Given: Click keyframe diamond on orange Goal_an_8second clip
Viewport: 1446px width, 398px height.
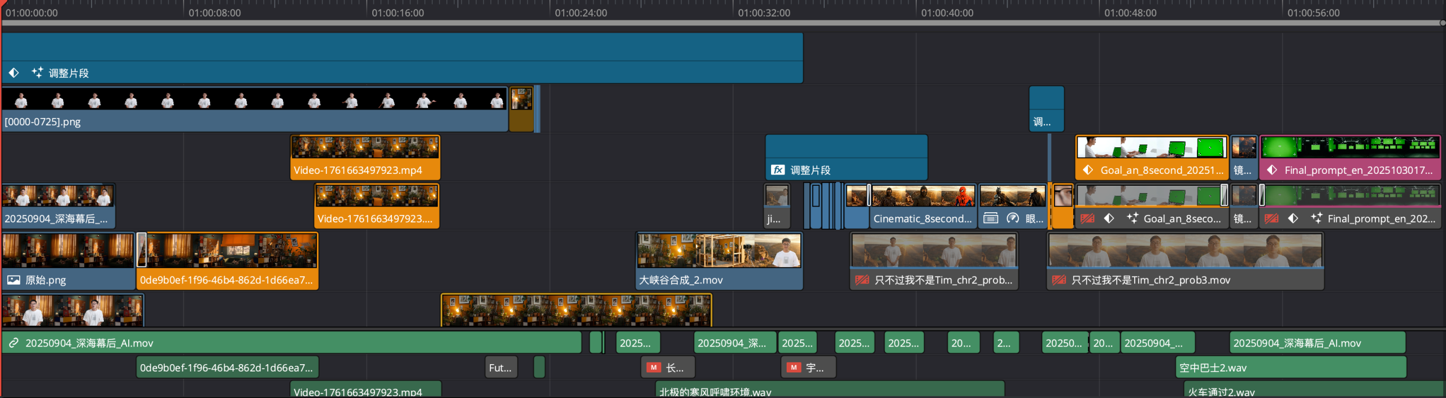Looking at the screenshot, I should point(1088,170).
